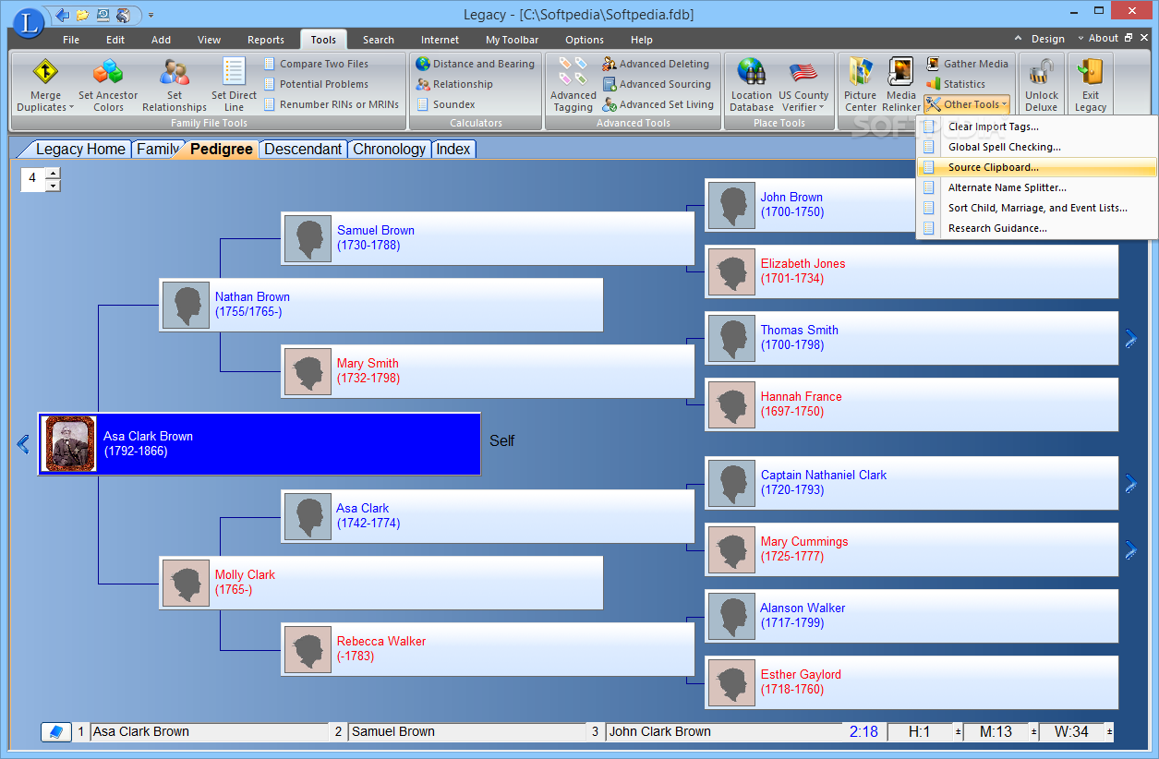The image size is (1159, 759).
Task: Click the bookmark icon in the status bar
Action: (56, 731)
